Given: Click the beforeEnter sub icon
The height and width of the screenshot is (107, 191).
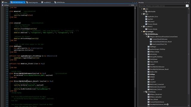Looking at the screenshot, I should click(x=149, y=54).
